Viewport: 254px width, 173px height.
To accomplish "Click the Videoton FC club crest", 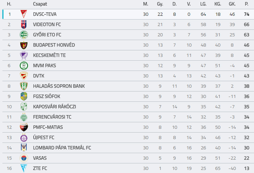I will (23, 25).
